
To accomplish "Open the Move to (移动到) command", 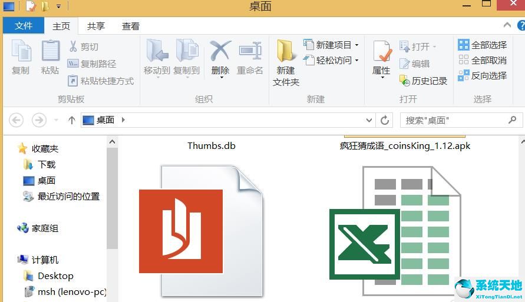I will (157, 58).
